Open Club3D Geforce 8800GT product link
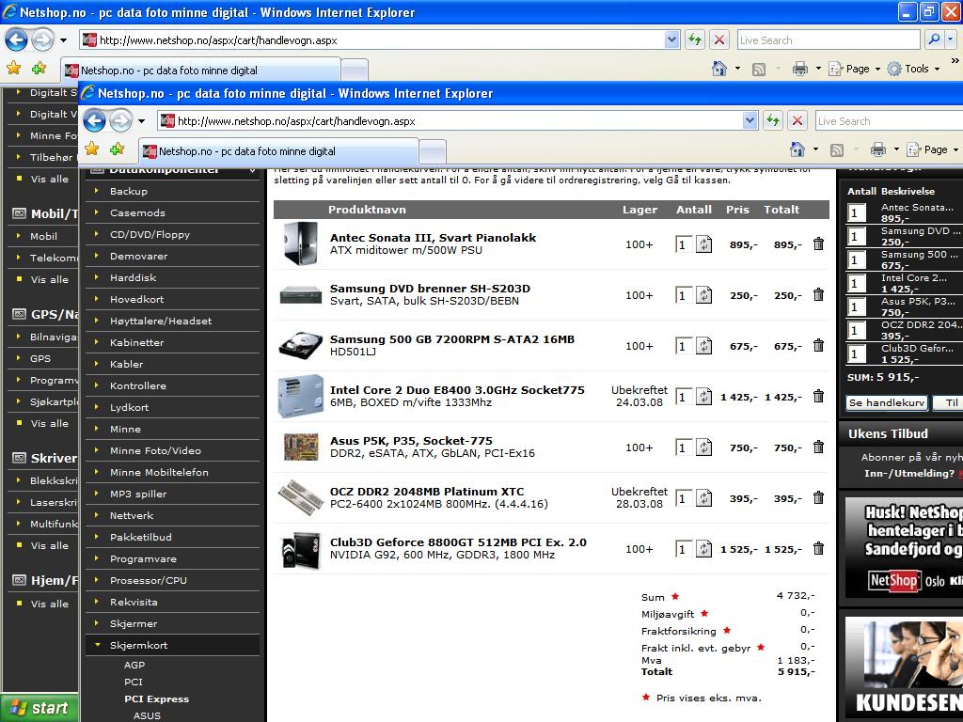The width and height of the screenshot is (963, 722). click(458, 542)
